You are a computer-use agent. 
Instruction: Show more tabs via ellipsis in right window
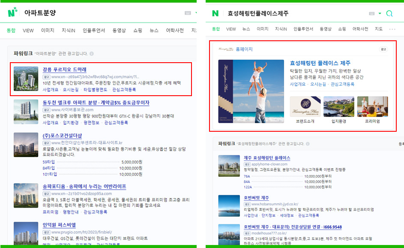click(x=392, y=29)
